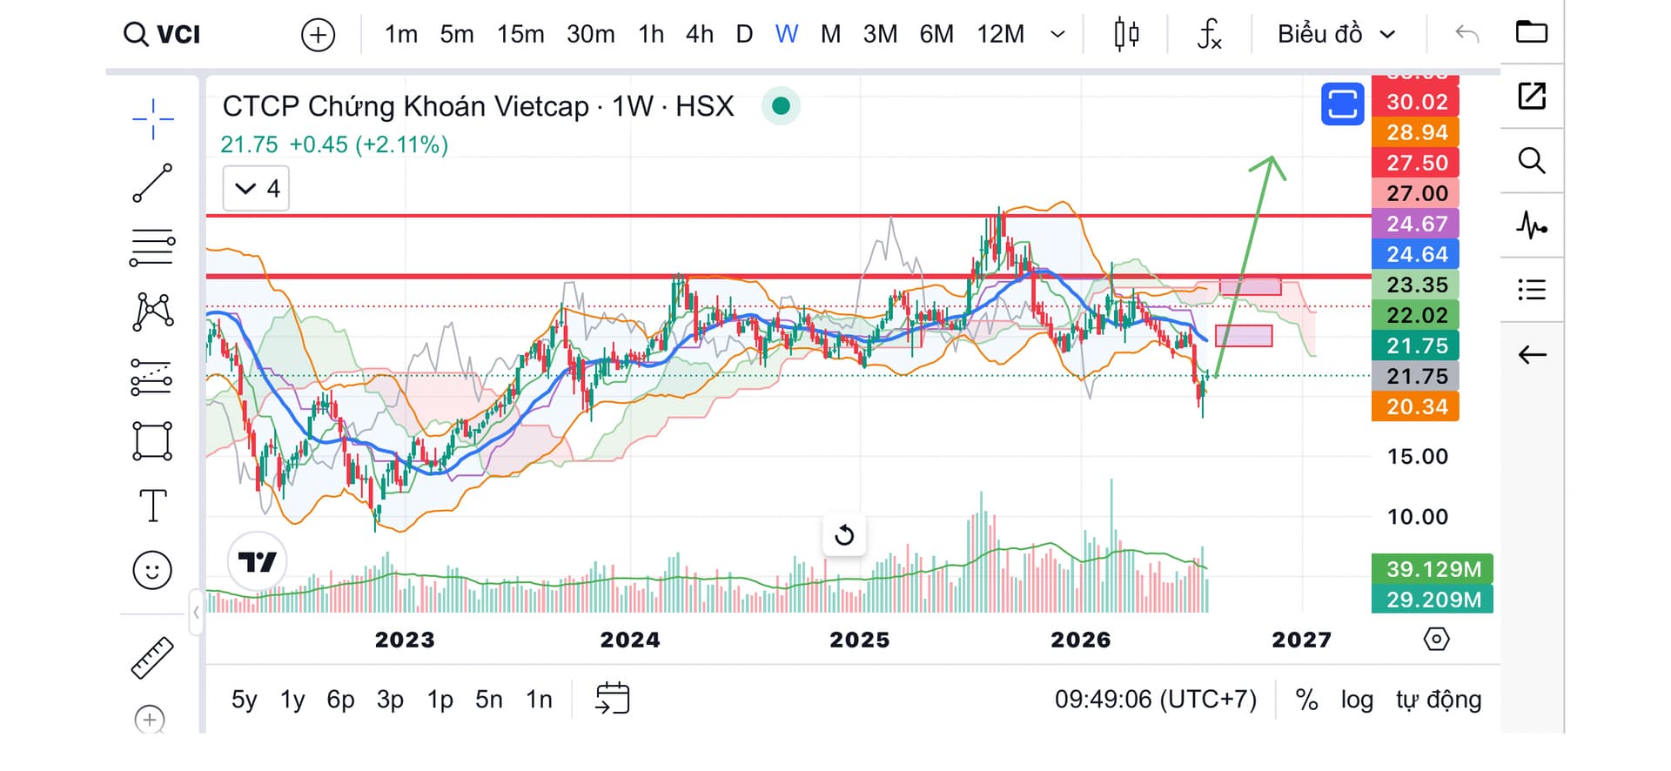
Task: Expand the timeframe list chevron
Action: click(1058, 35)
